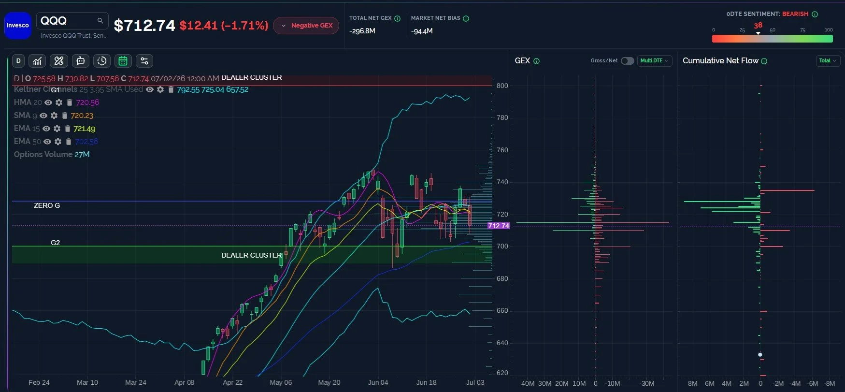Open Keltner Channels settings gear
The width and height of the screenshot is (845, 392).
[x=160, y=89]
